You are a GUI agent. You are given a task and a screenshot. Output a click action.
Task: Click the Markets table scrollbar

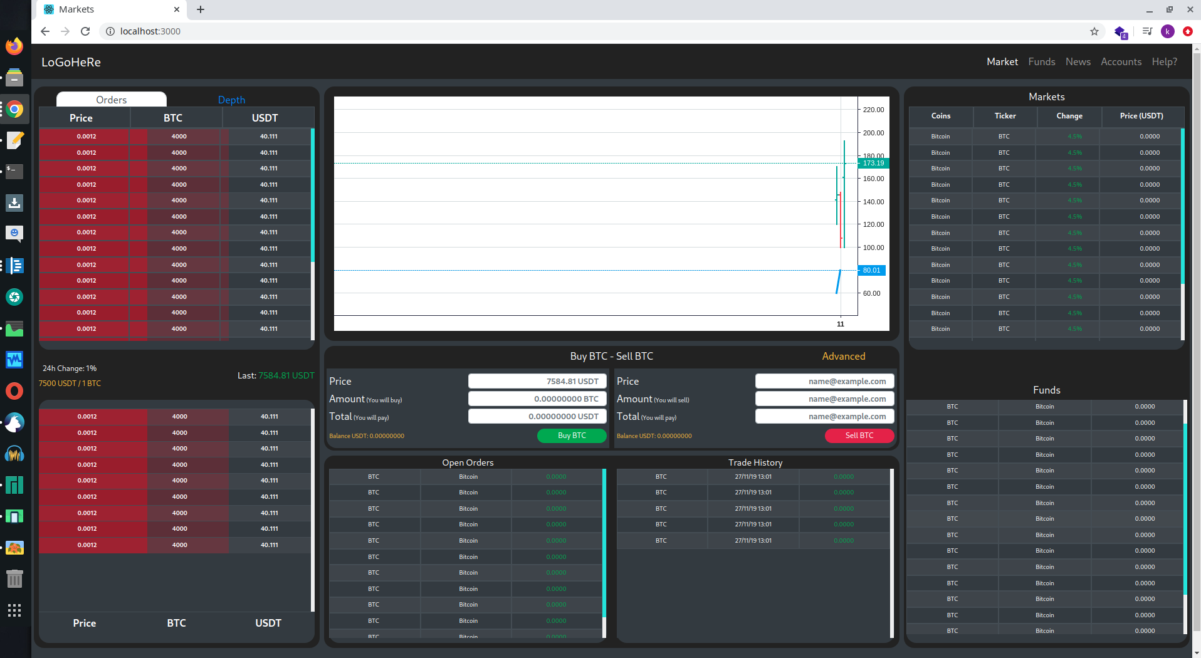(1182, 207)
